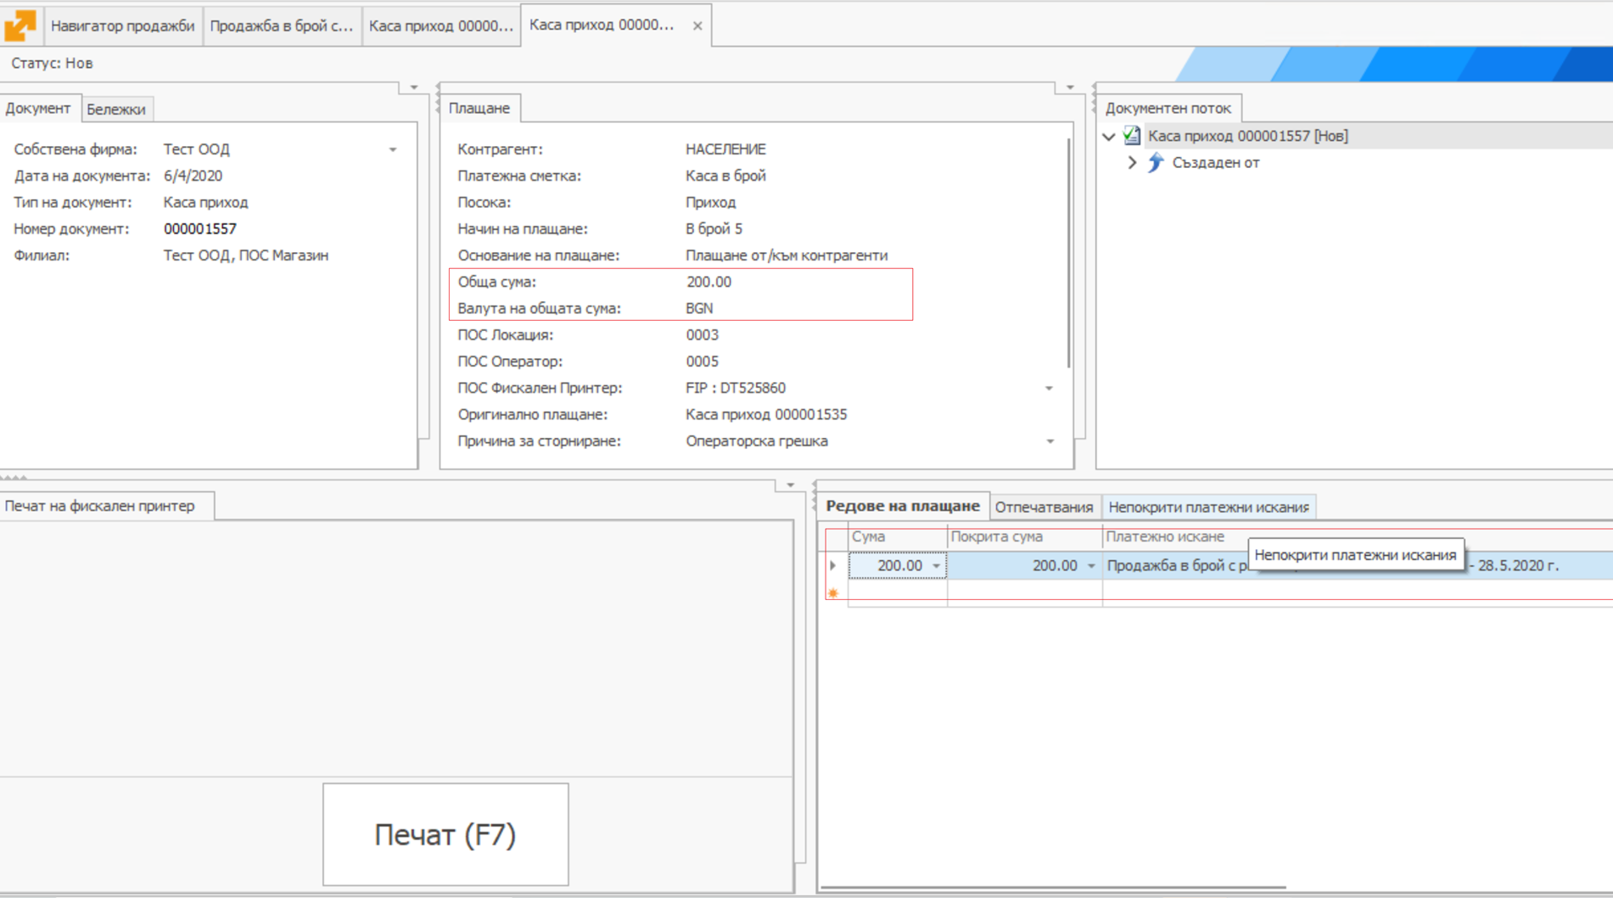This screenshot has width=1613, height=898.
Task: Click the Статус: Нов label
Action: point(52,63)
